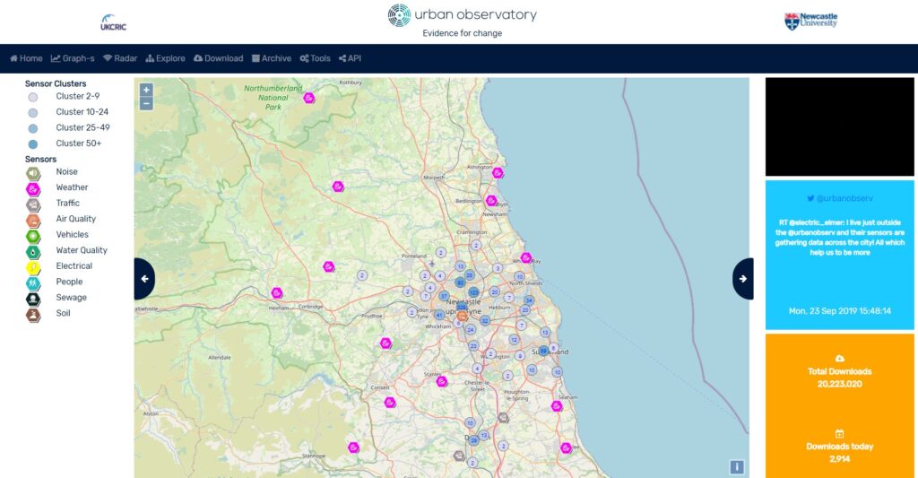The width and height of the screenshot is (918, 478).
Task: Click the Cluster 50+ legend label
Action: [79, 143]
